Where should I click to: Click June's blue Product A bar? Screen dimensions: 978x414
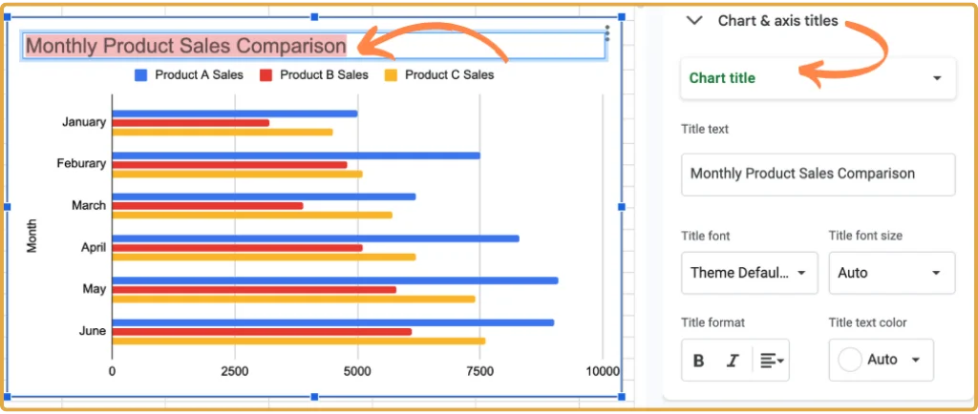click(332, 322)
